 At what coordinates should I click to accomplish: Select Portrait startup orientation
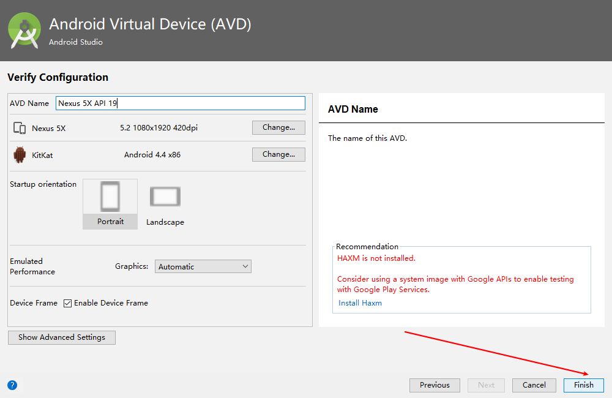[110, 205]
